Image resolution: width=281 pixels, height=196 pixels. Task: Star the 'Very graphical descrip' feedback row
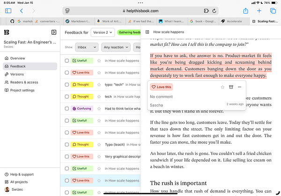[99, 157]
